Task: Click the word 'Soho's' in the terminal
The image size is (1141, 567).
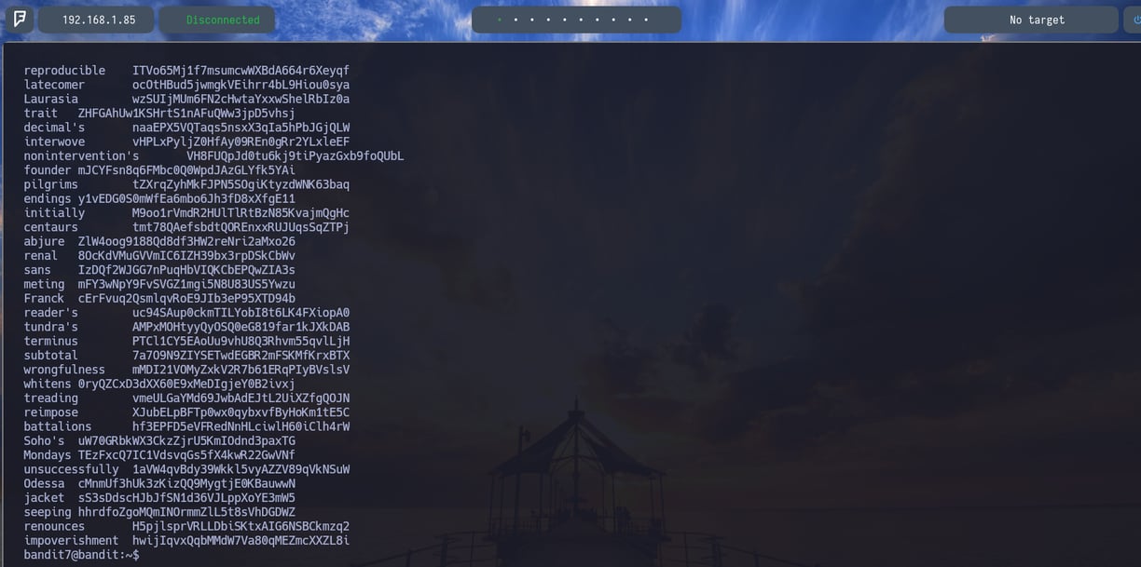Action: (x=45, y=441)
